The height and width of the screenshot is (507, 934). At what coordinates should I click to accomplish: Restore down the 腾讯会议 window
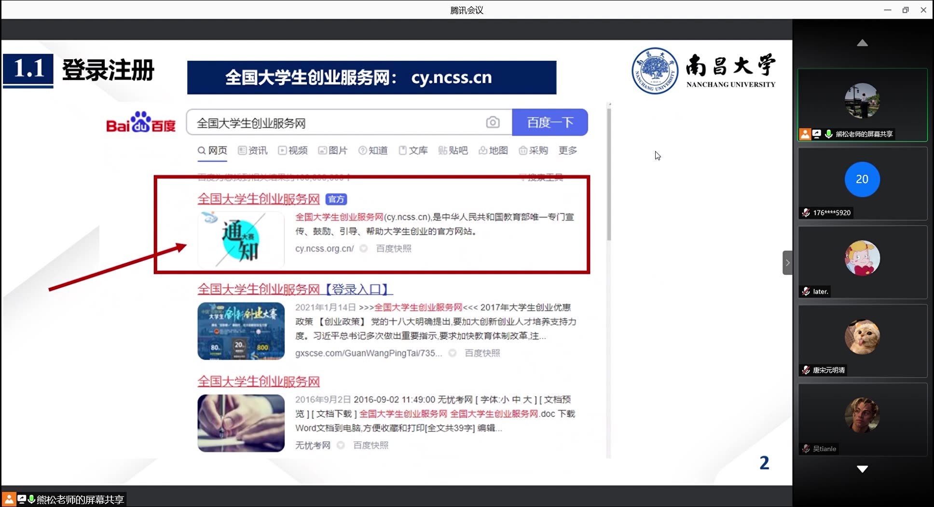(906, 10)
